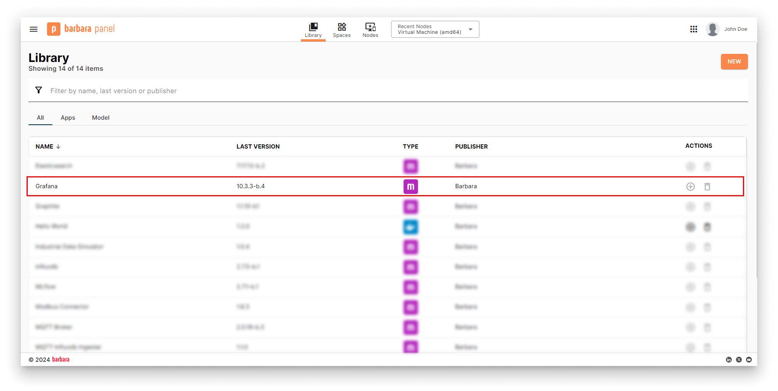The height and width of the screenshot is (391, 778).
Task: Click the Grafana model type icon
Action: point(410,186)
